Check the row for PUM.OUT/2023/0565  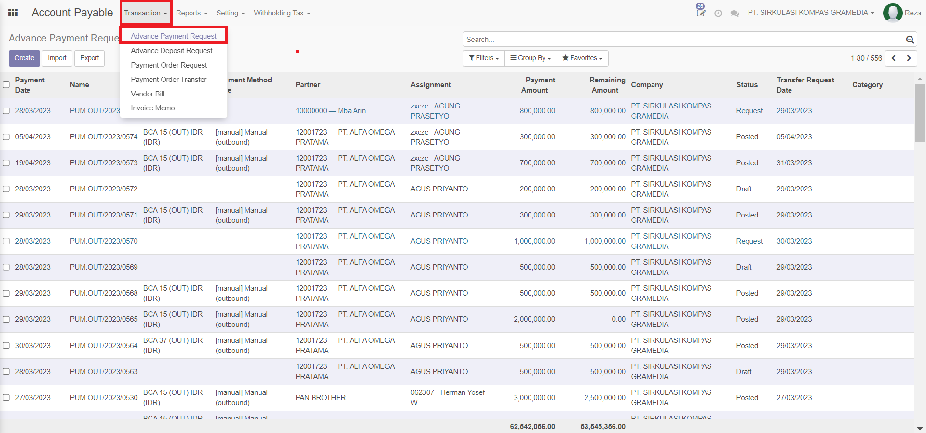(6, 319)
